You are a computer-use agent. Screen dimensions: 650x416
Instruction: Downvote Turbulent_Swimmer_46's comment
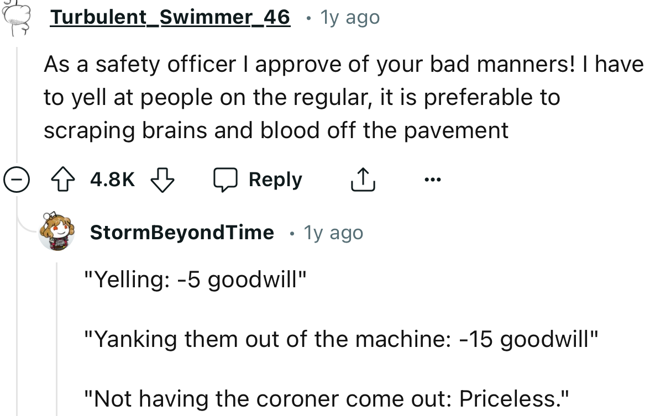click(x=162, y=180)
